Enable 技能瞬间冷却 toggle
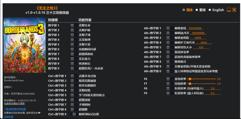This screenshot has height=119, width=241. [x=74, y=49]
